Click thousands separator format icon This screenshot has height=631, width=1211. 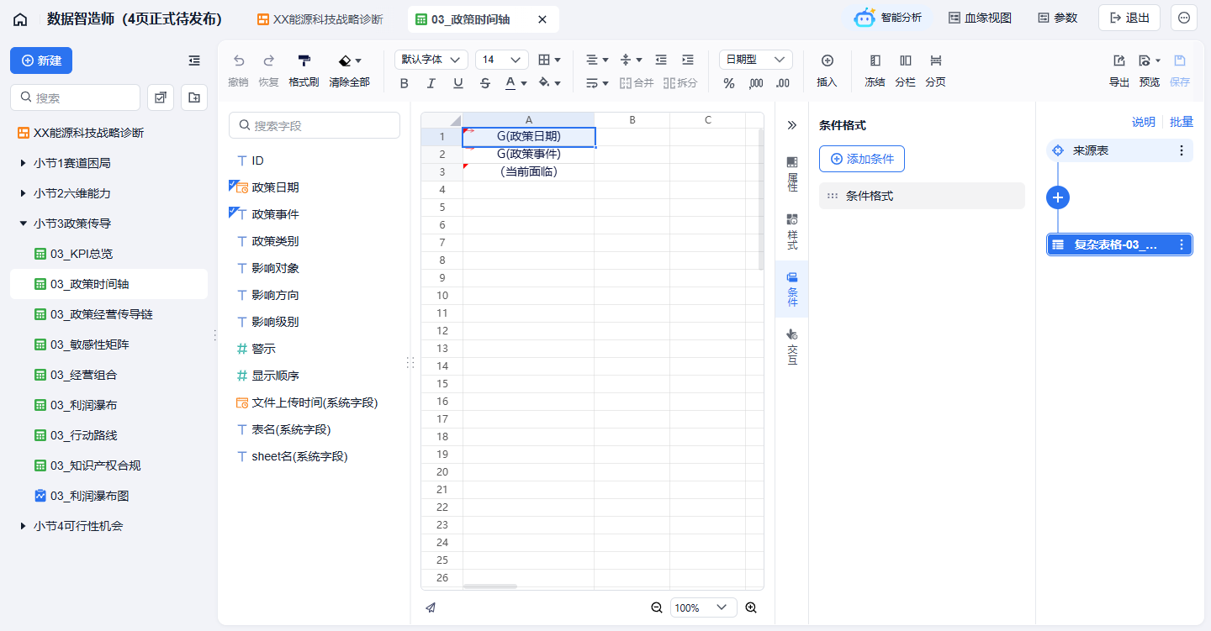pos(756,83)
